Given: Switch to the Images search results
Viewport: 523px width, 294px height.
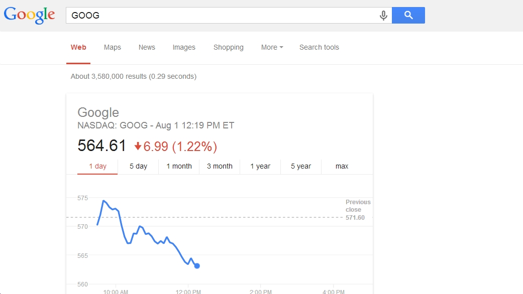Looking at the screenshot, I should pyautogui.click(x=184, y=47).
